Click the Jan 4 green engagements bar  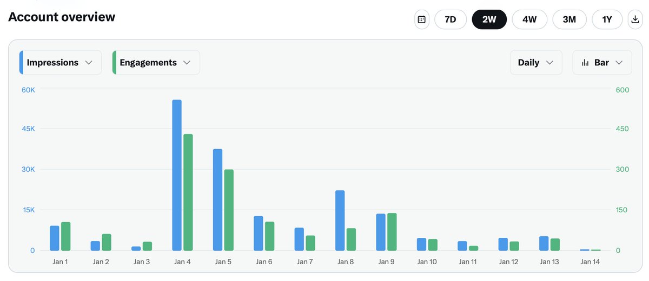click(188, 192)
